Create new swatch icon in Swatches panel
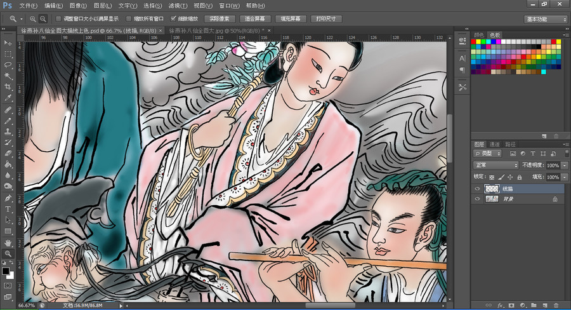 tap(544, 136)
